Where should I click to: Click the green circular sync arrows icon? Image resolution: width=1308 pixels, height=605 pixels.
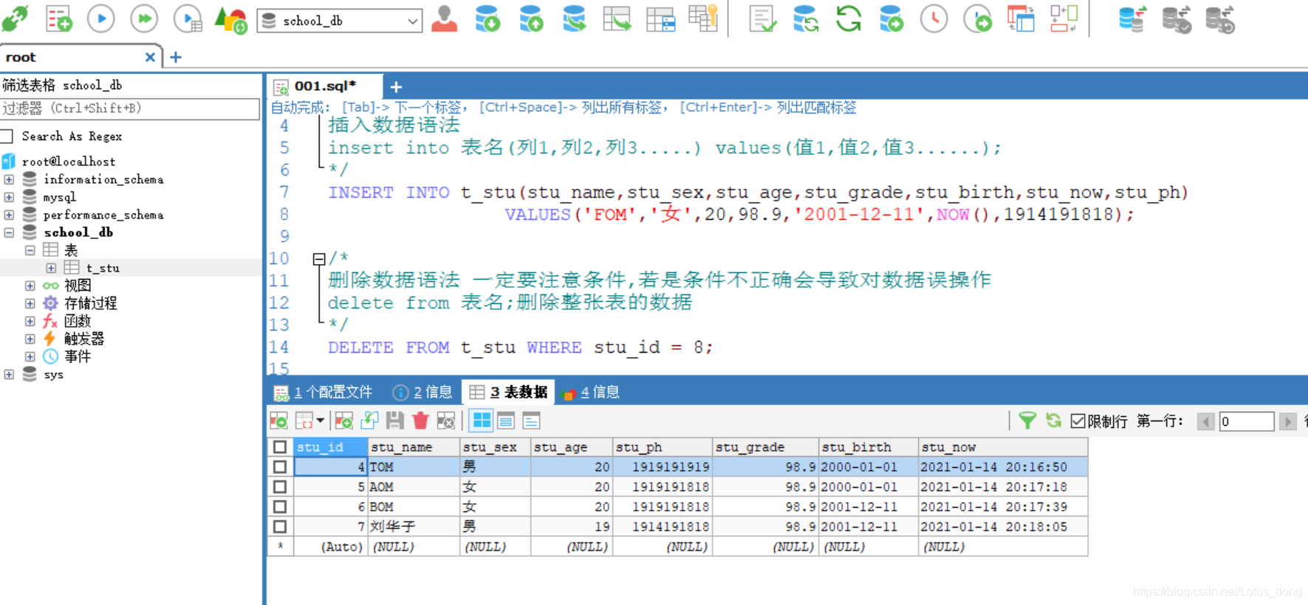pyautogui.click(x=848, y=18)
